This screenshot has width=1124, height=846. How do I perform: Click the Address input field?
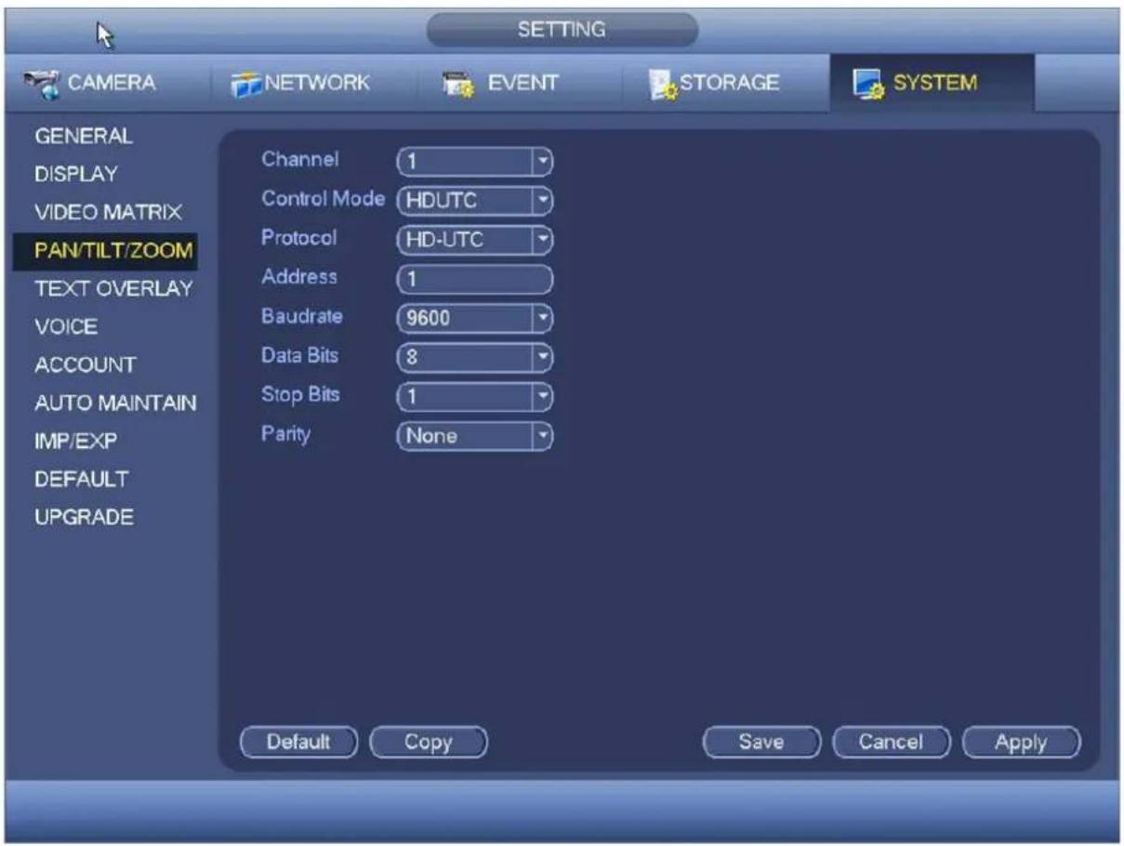(475, 278)
